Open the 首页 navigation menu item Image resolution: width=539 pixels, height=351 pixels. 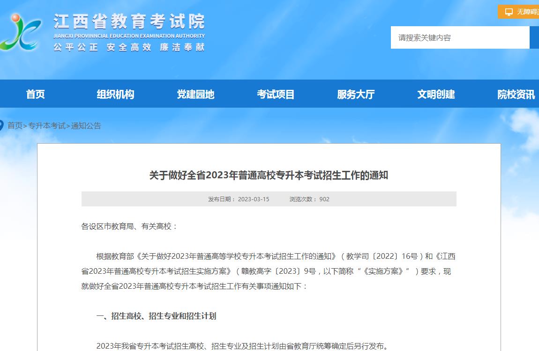coord(36,94)
